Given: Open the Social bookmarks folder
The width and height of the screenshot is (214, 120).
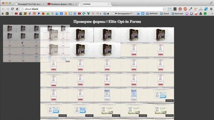Looking at the screenshot, I should coord(165,13).
